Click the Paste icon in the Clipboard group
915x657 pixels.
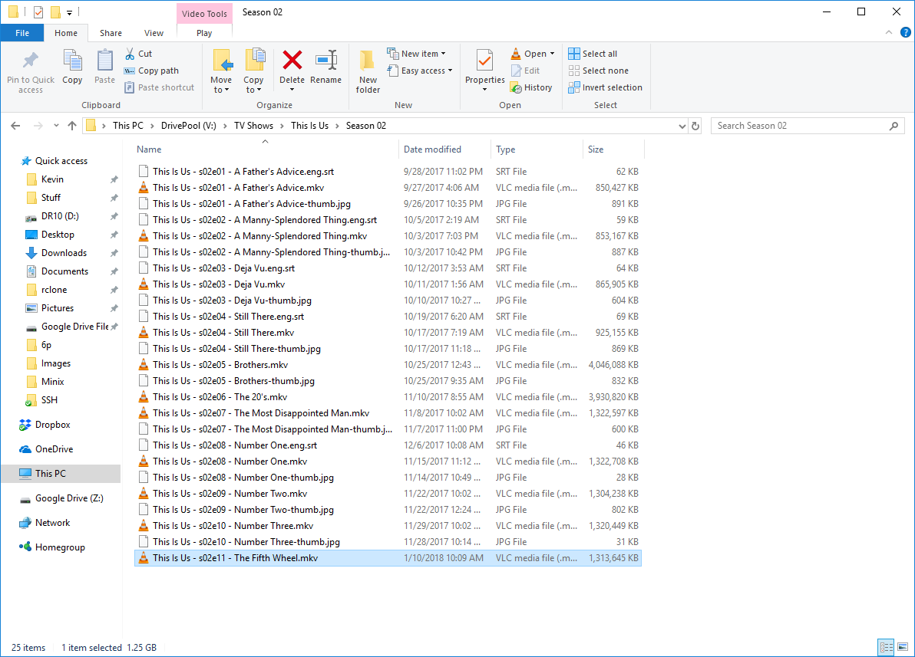104,69
